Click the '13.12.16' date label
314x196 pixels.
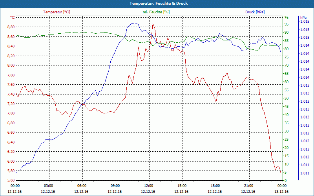(281, 192)
